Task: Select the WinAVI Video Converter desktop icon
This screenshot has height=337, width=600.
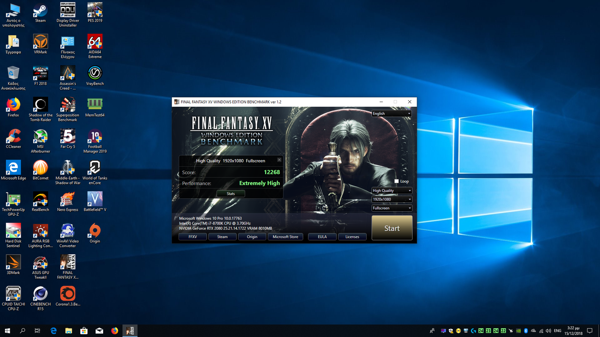Action: pyautogui.click(x=67, y=235)
